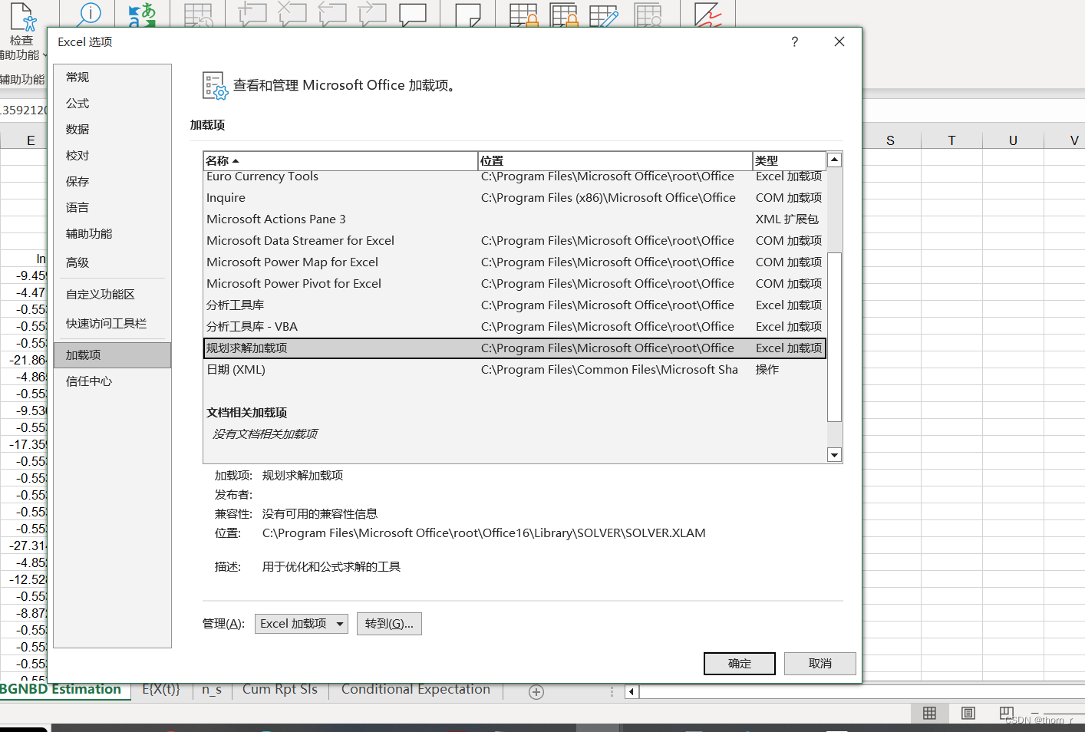The width and height of the screenshot is (1085, 732).
Task: Sort add-ins by the 名称 column header
Action: (341, 160)
